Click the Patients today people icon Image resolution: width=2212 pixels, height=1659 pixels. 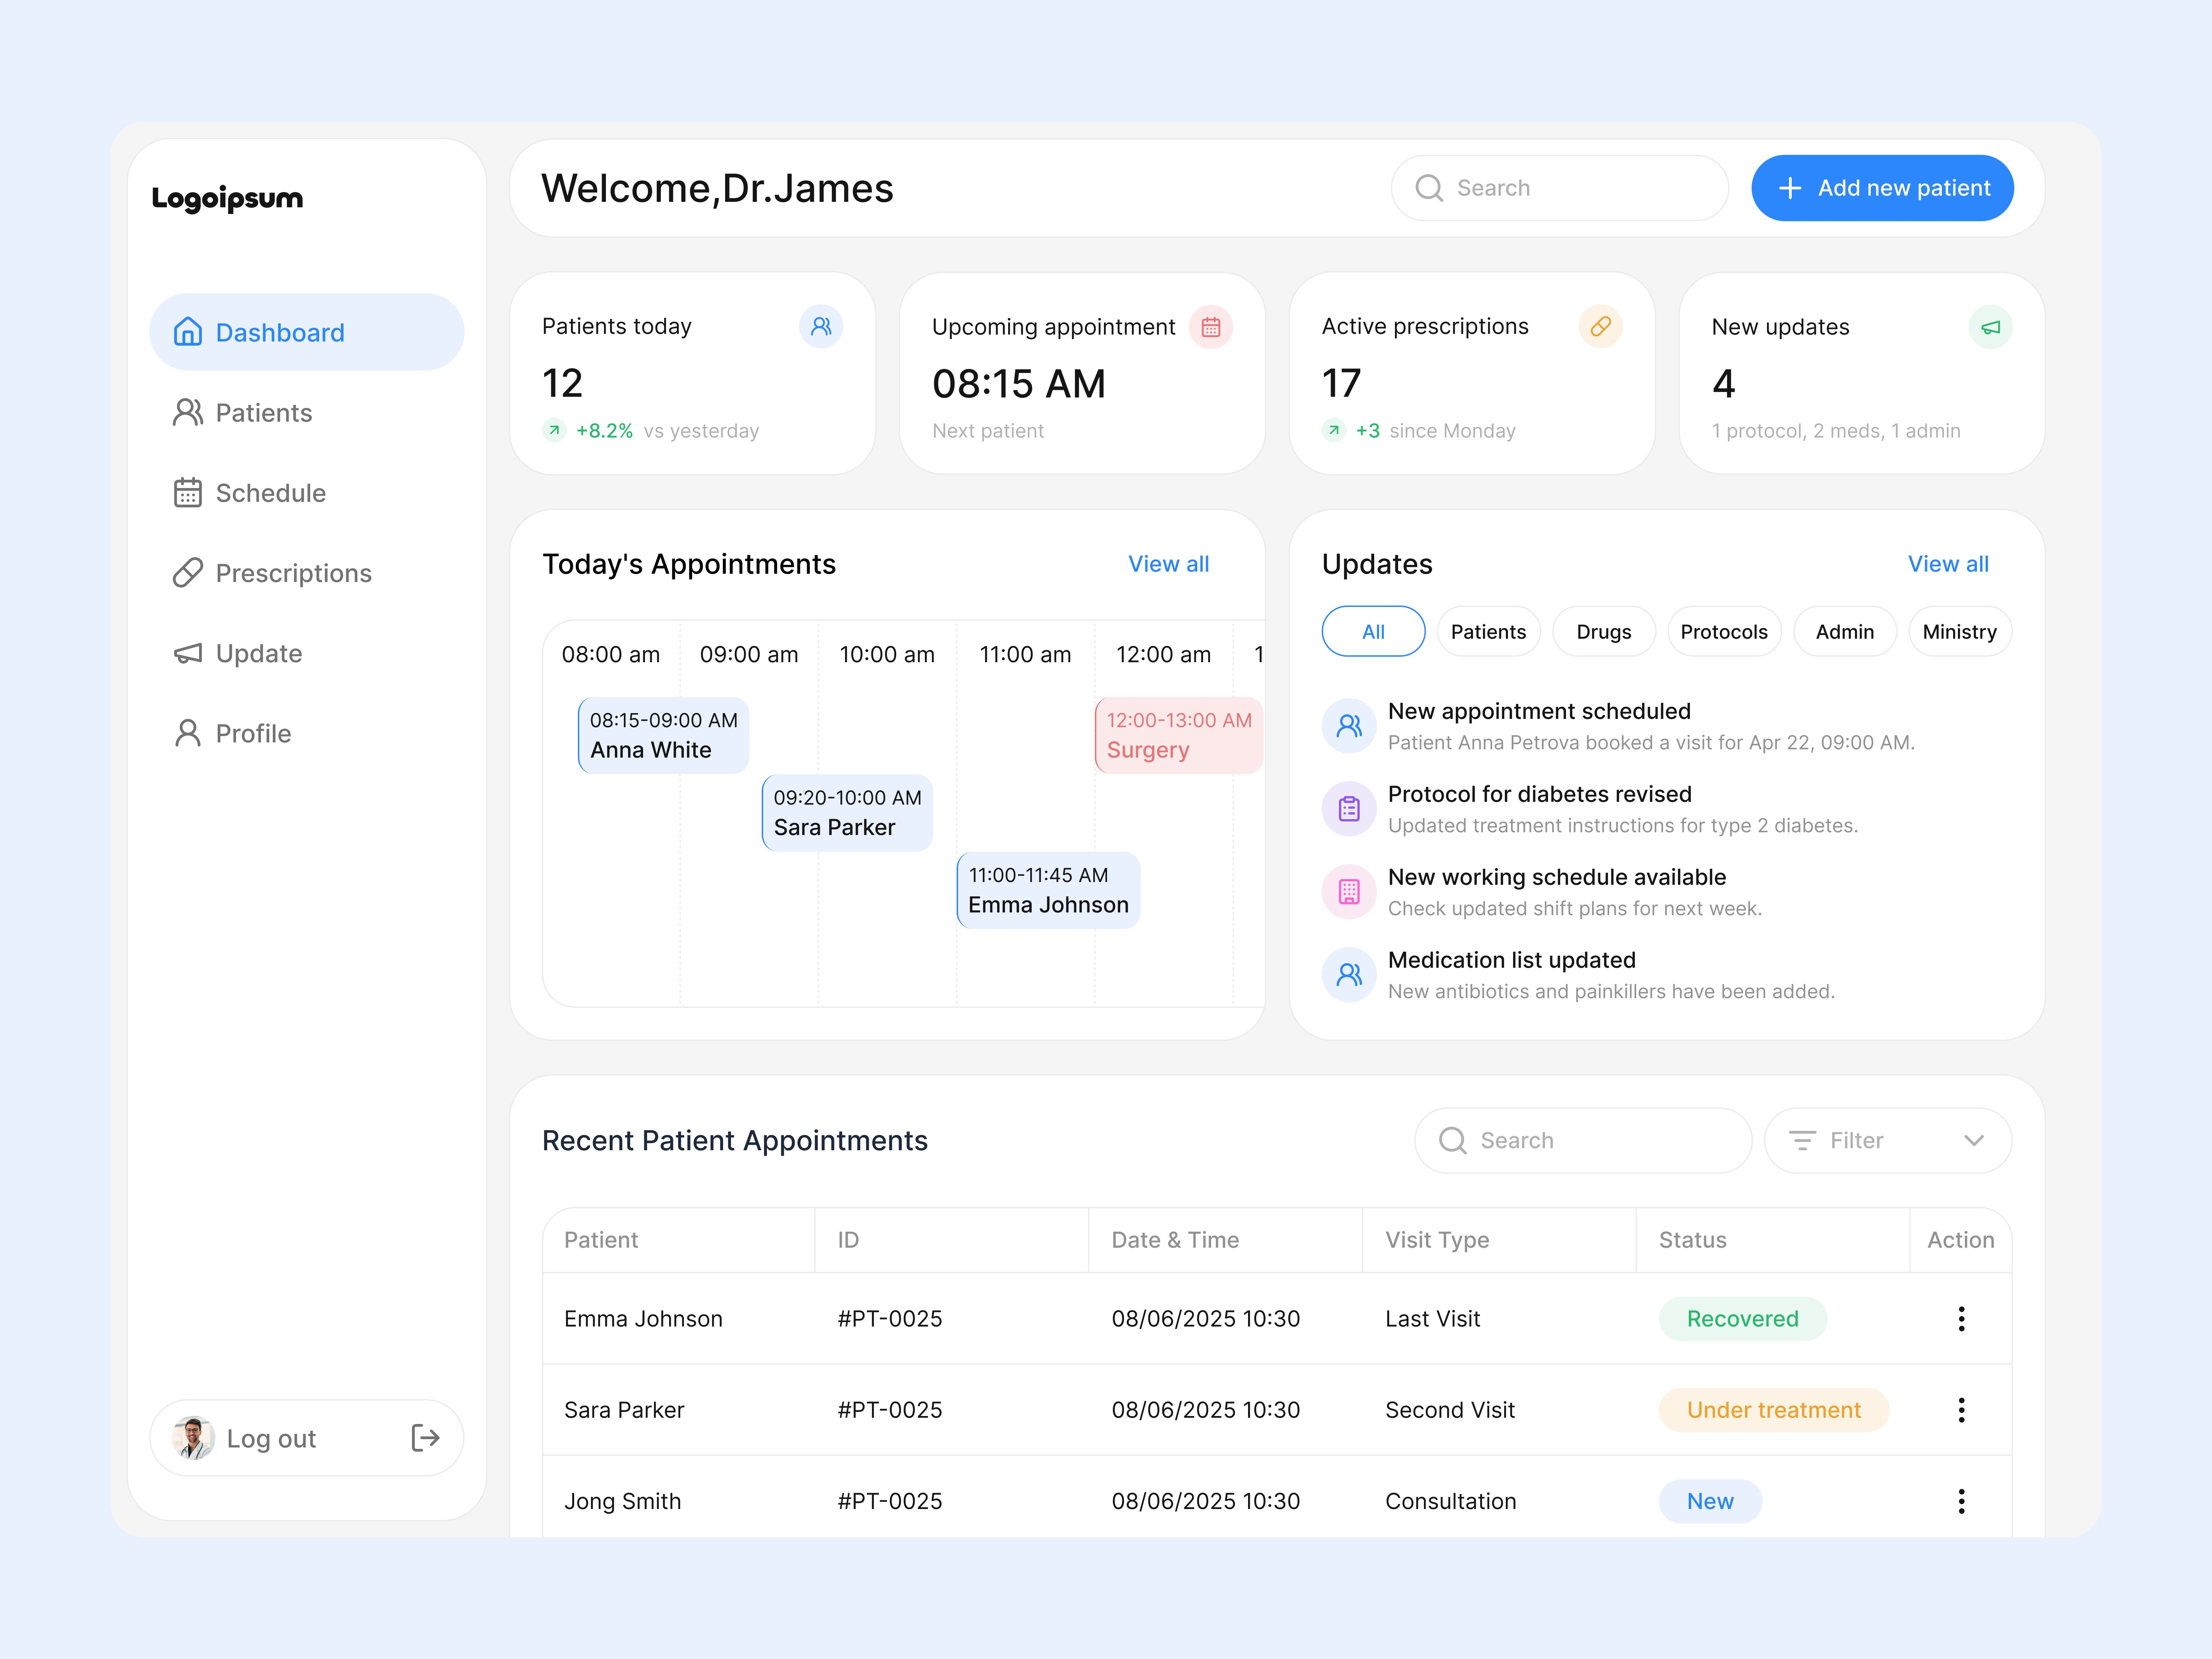click(x=821, y=326)
